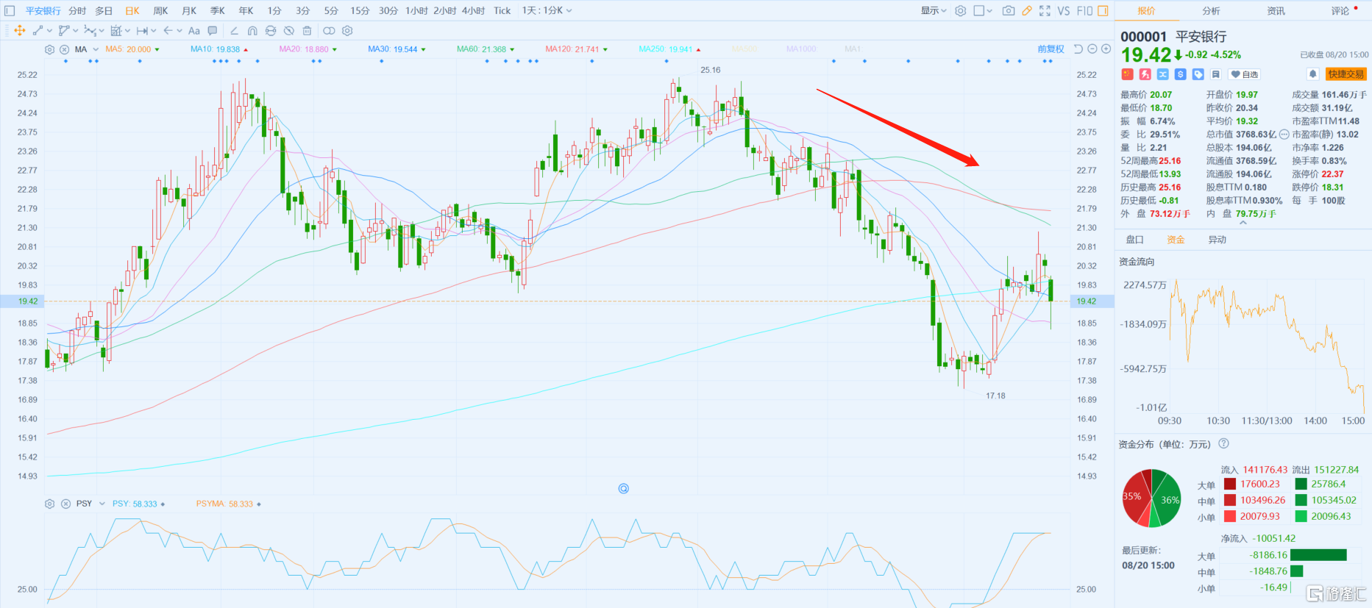
Task: Select the arrow annotation tool
Action: (x=168, y=30)
